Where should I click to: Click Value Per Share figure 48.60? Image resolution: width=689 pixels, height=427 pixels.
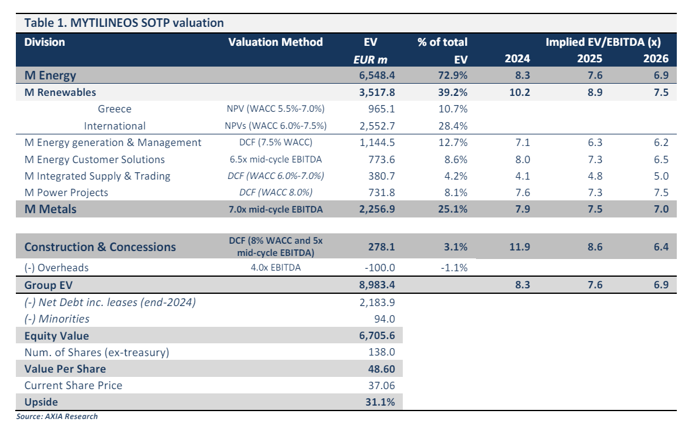pos(381,369)
